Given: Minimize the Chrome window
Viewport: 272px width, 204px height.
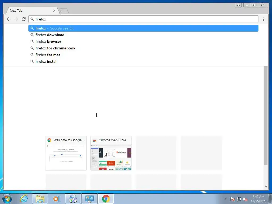Looking at the screenshot, I should tap(246, 5).
